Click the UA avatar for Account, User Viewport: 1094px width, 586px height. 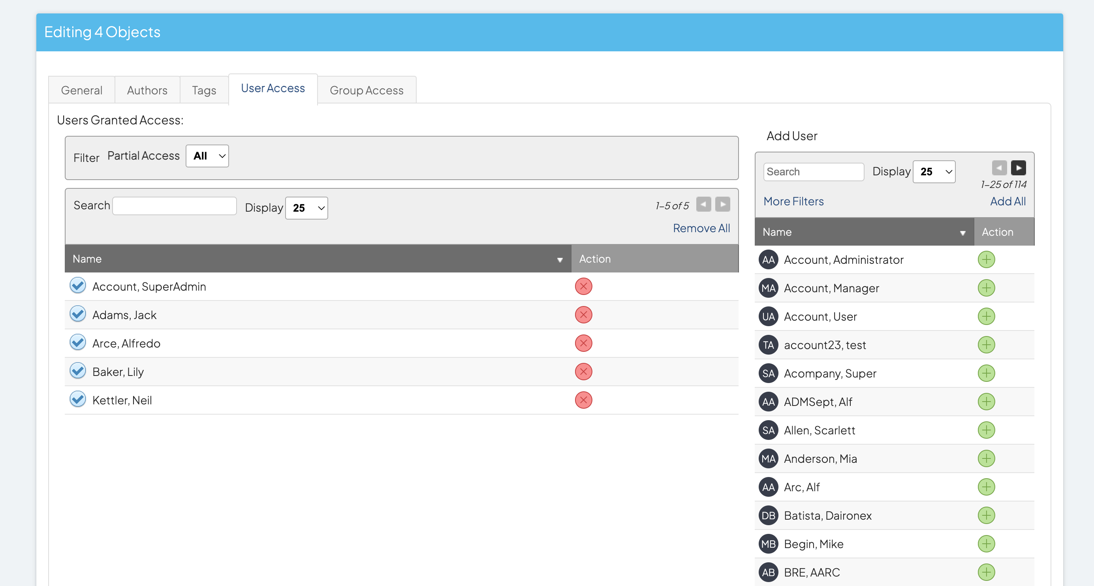pyautogui.click(x=768, y=316)
